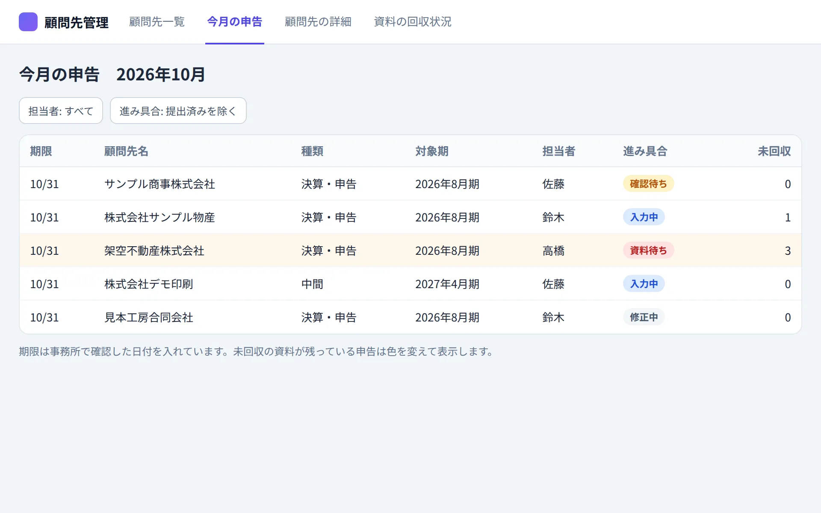Click the 対象期 column header
The width and height of the screenshot is (821, 513).
432,151
